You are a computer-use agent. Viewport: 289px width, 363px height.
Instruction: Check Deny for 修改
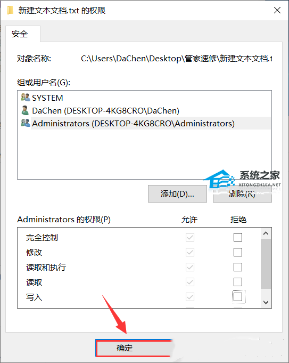tap(238, 252)
